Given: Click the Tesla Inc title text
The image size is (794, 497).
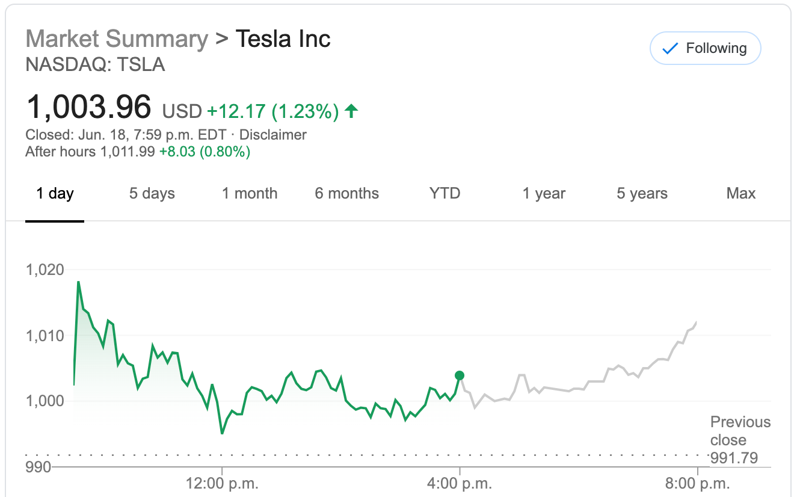Looking at the screenshot, I should pos(283,39).
